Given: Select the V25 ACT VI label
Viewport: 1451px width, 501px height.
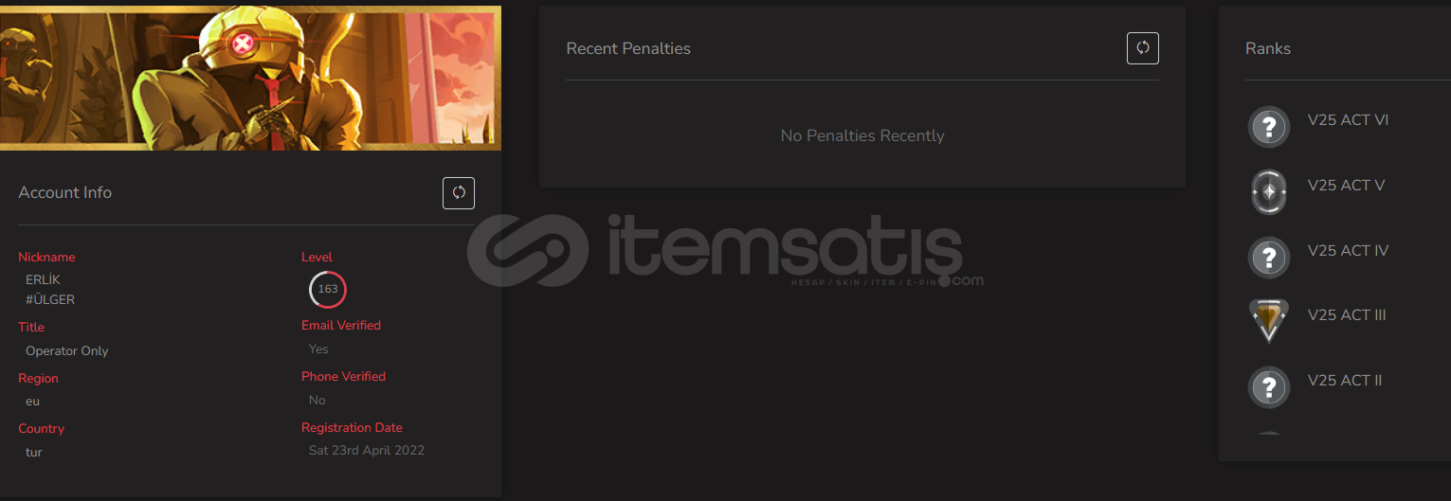Looking at the screenshot, I should pos(1348,120).
